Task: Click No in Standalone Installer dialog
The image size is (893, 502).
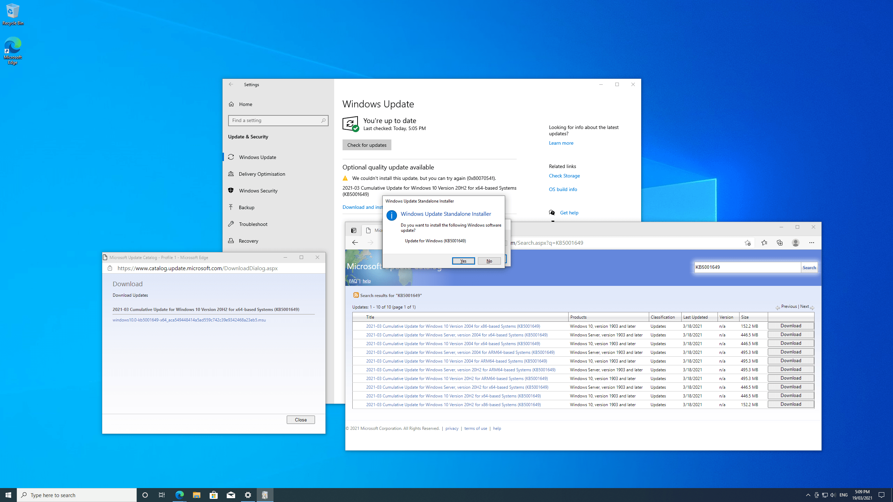Action: (489, 261)
